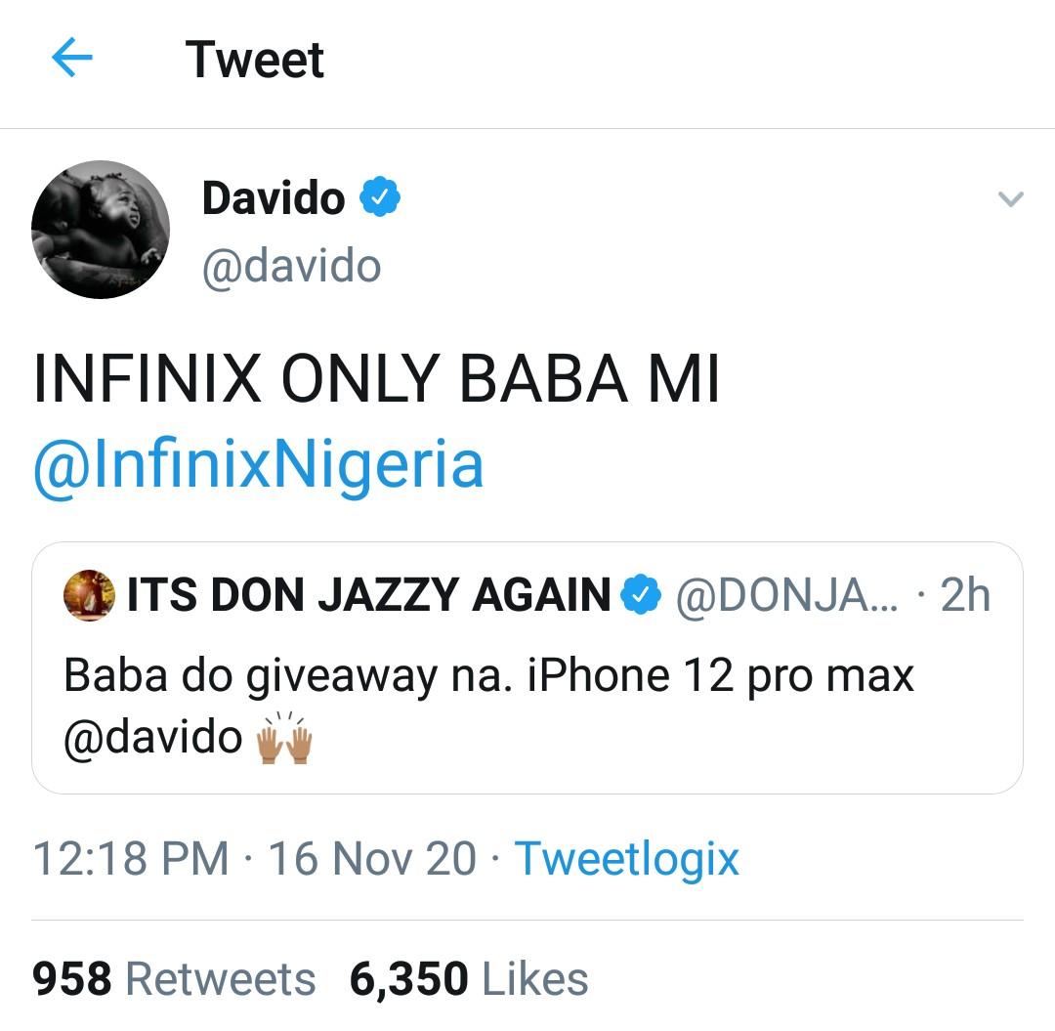Open Davido's profile picture
The image size is (1055, 1031).
[101, 230]
